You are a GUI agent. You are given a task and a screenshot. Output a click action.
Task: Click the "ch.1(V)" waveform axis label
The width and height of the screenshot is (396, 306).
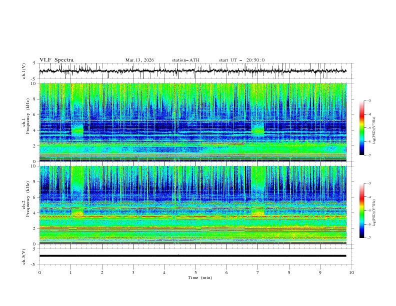pos(24,71)
